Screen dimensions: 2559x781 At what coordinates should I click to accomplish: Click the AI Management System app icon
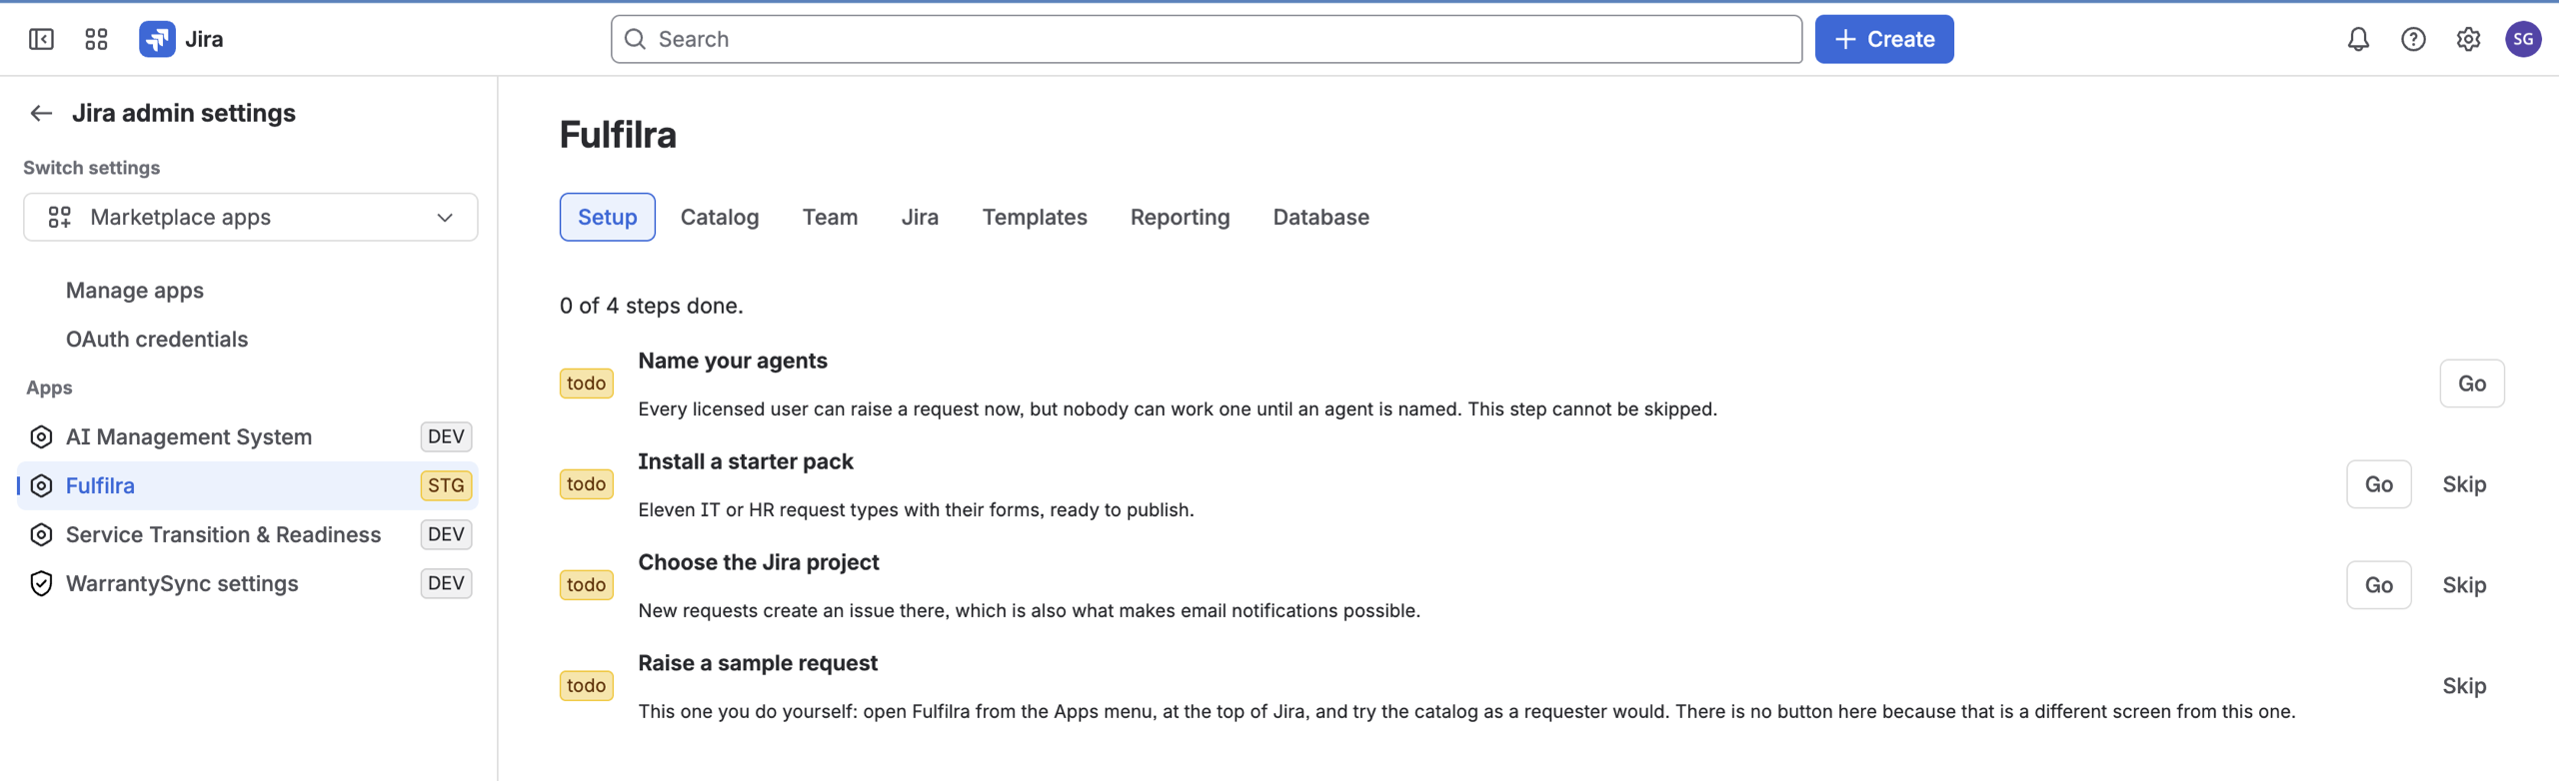pyautogui.click(x=41, y=436)
